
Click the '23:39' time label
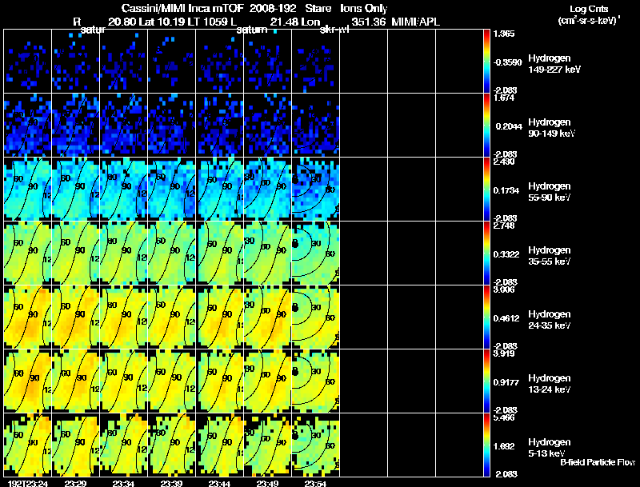[x=171, y=484]
